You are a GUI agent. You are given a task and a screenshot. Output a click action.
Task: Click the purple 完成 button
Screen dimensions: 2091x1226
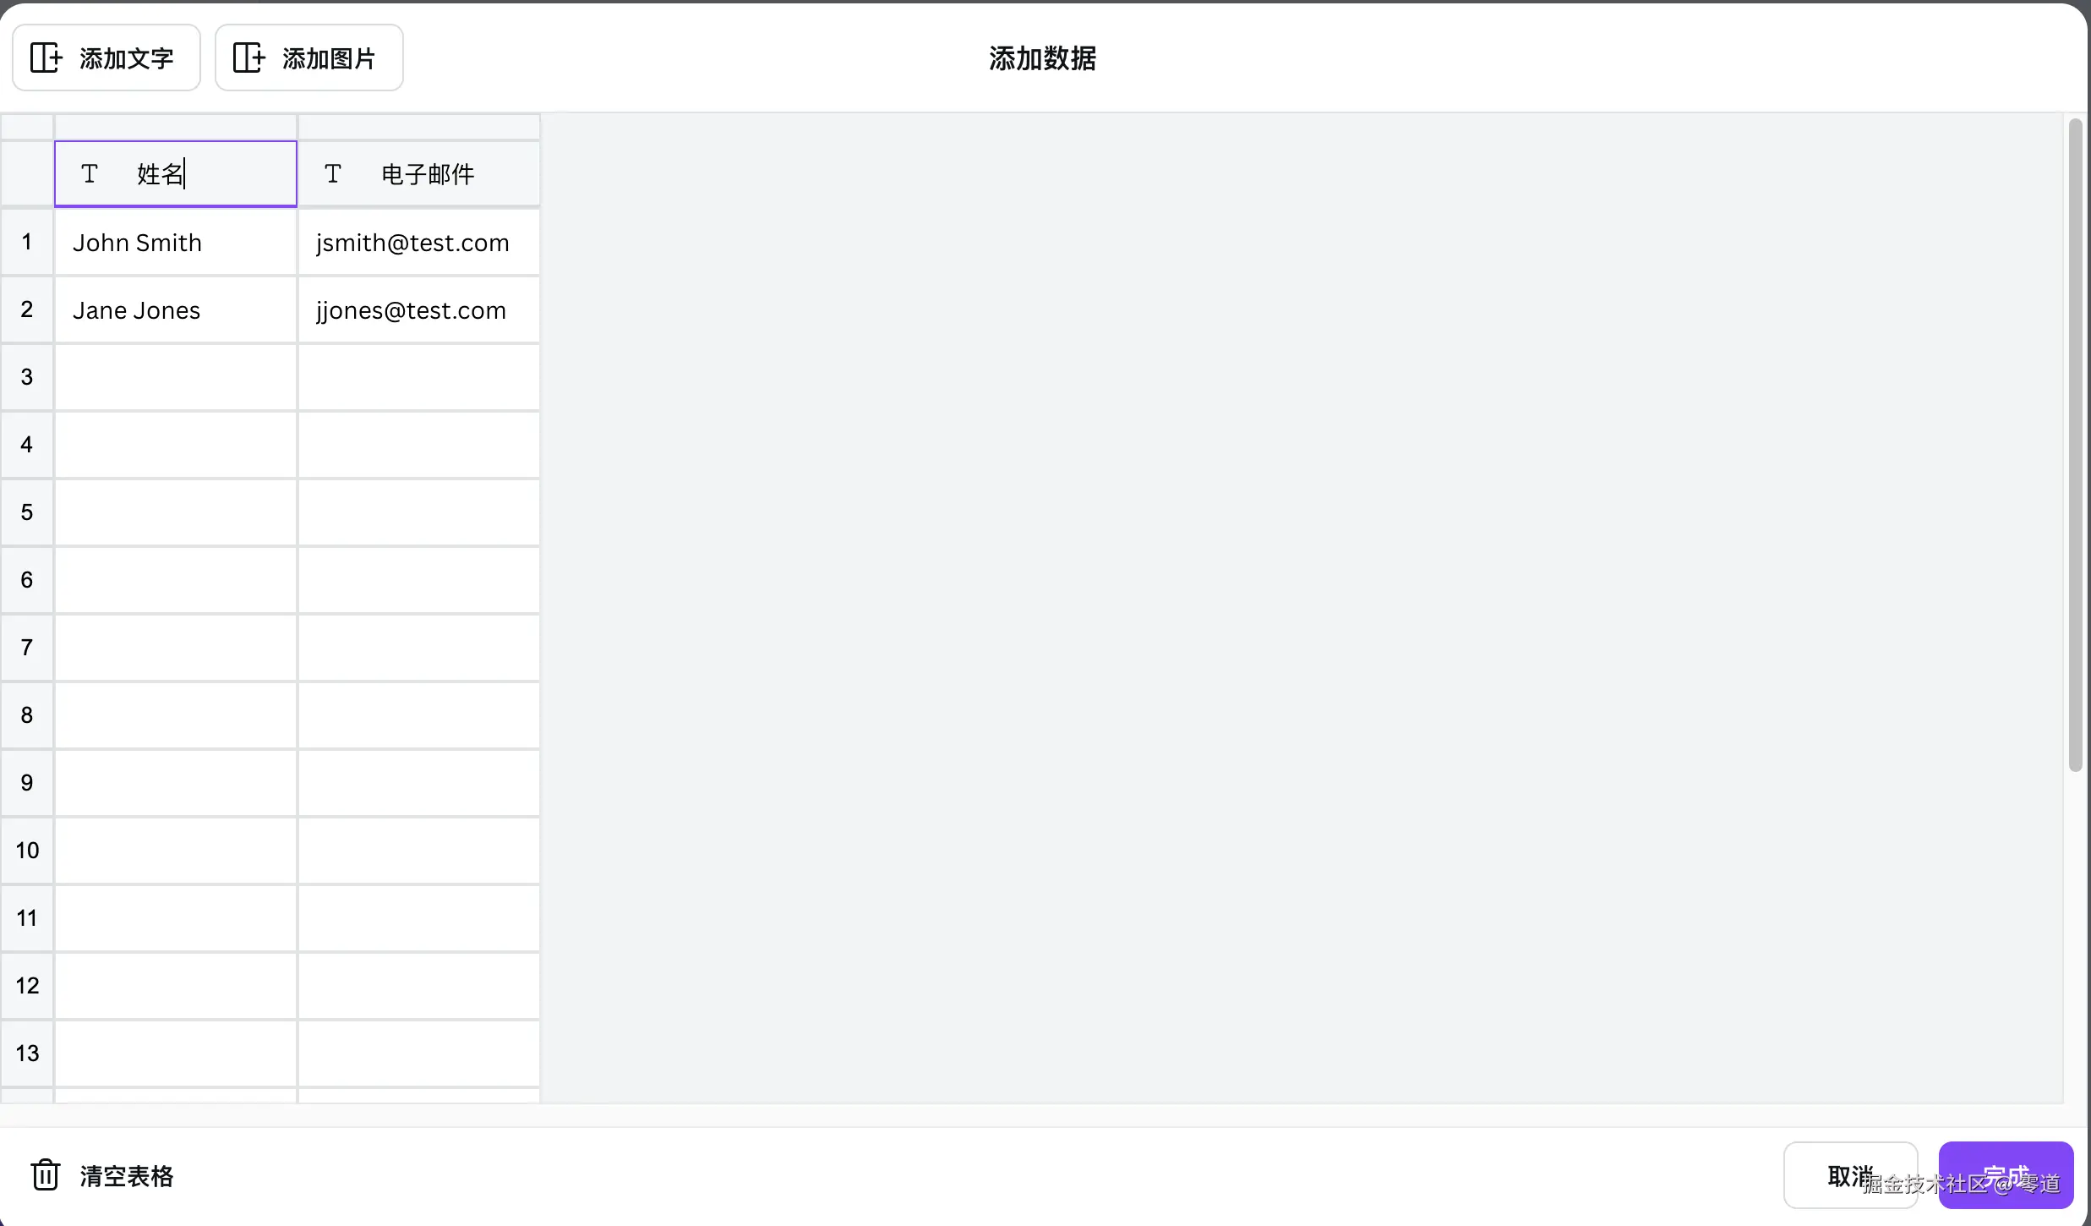pyautogui.click(x=2005, y=1175)
